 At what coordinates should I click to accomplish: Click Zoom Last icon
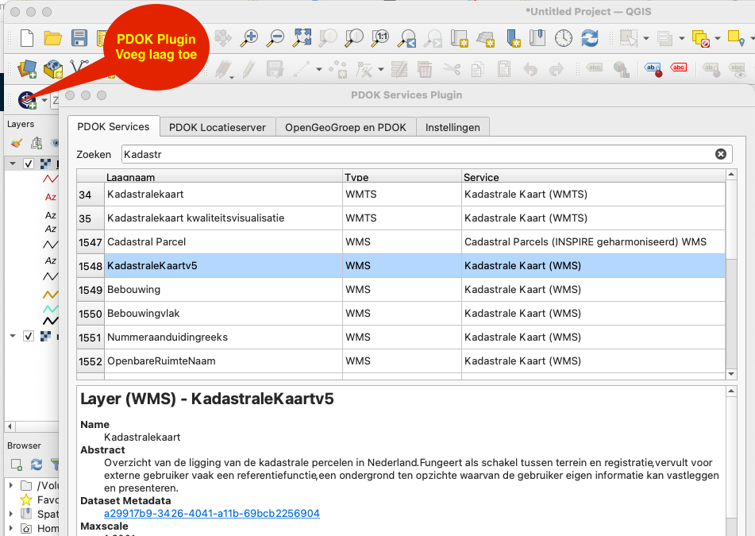406,38
